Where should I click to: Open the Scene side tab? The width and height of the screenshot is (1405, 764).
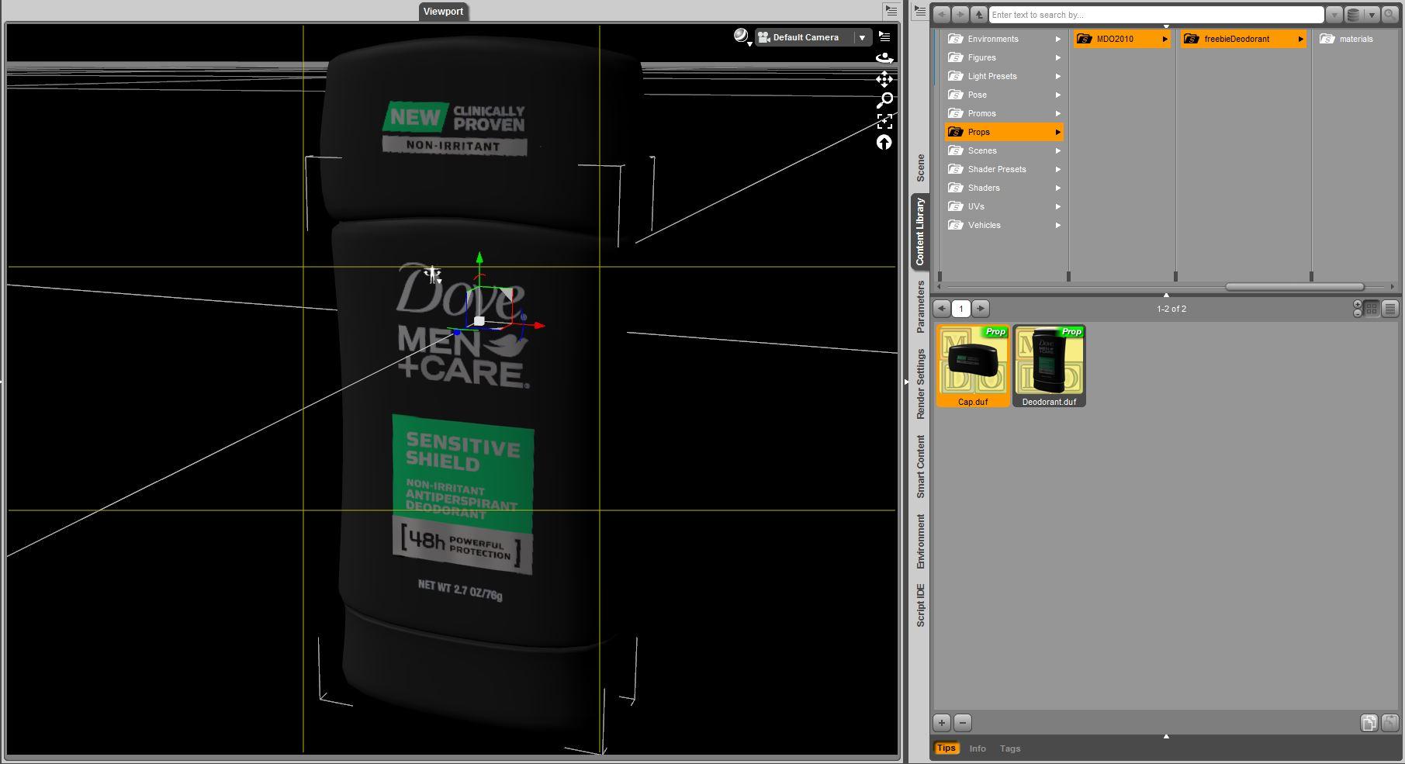921,168
